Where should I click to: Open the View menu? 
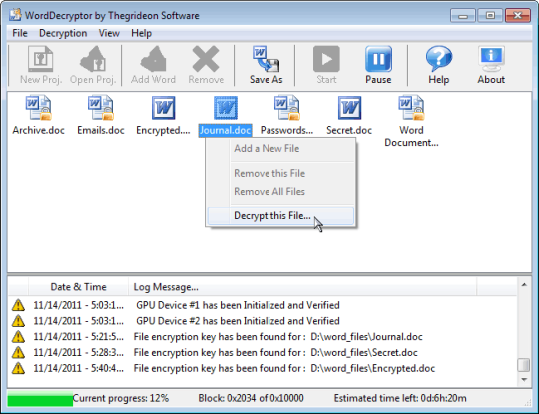109,33
